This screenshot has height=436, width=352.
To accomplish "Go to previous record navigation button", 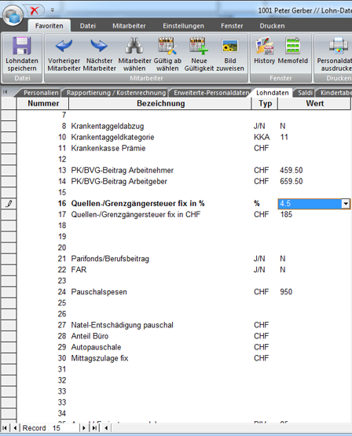I will 15,427.
